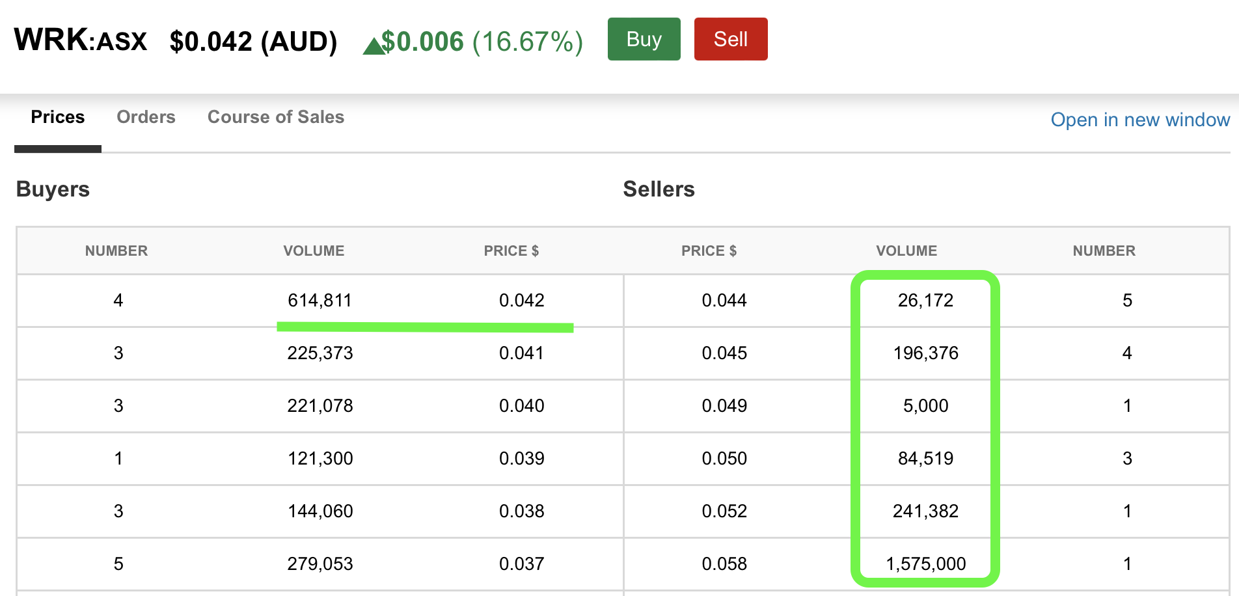1239x596 pixels.
Task: Click the buyers VOLUME column header
Action: click(x=314, y=251)
